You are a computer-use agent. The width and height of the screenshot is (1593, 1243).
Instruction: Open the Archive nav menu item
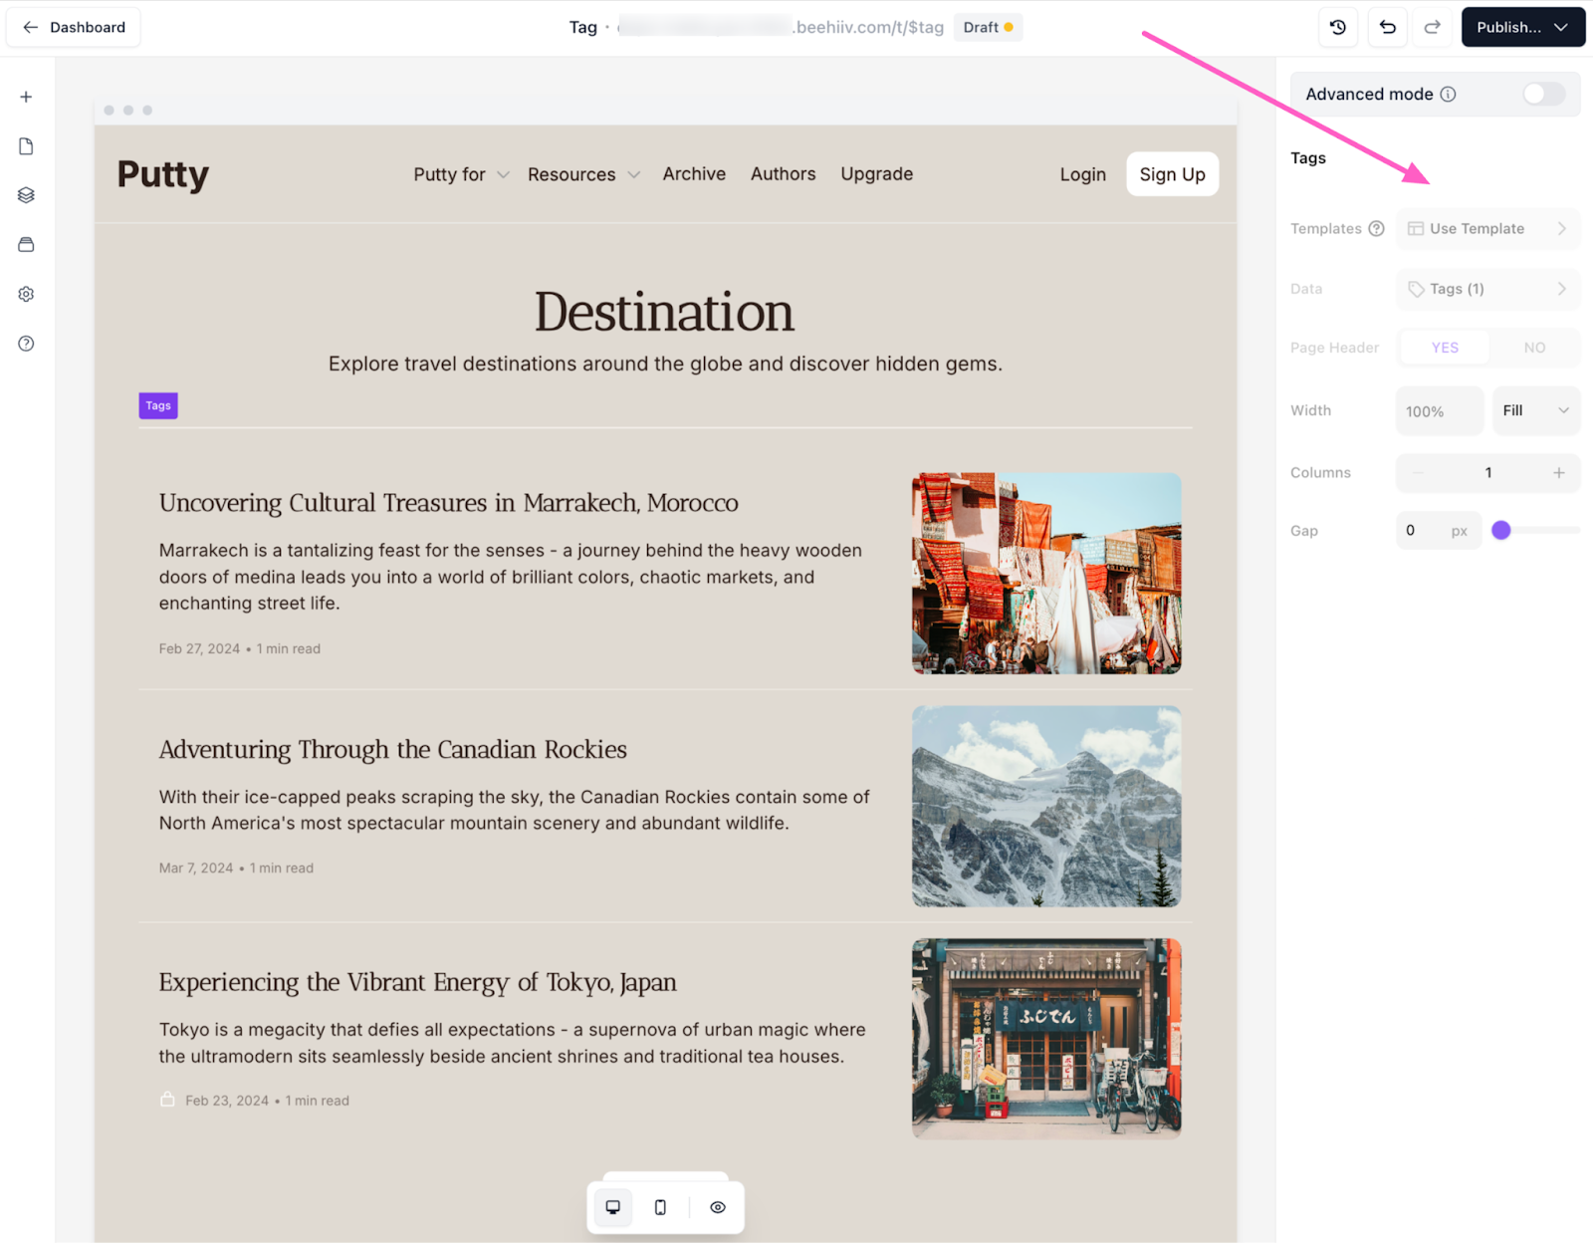(x=694, y=173)
